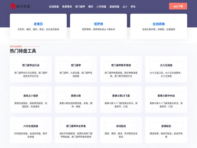Click the 在线礼佛许愿，供佛堂，云端道场 text

159,29
